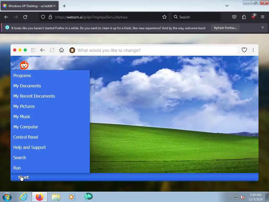The width and height of the screenshot is (269, 202).
Task: Open Firefox Extensions puzzle icon
Action: 244,17
